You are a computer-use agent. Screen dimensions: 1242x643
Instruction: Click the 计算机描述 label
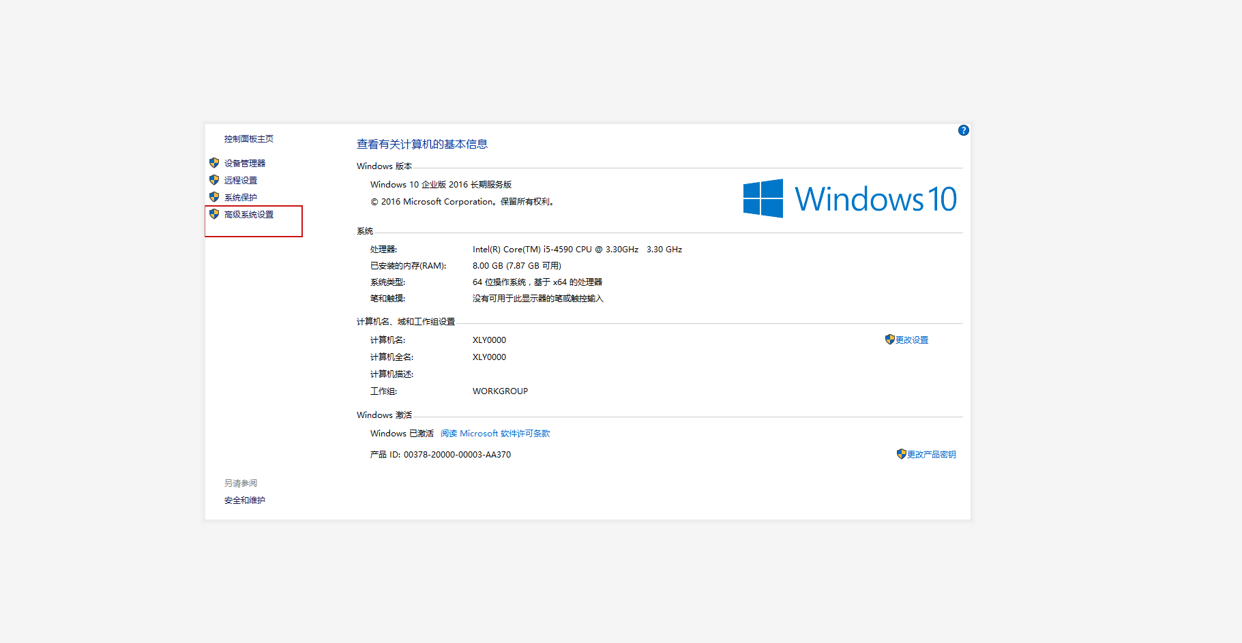coord(392,374)
